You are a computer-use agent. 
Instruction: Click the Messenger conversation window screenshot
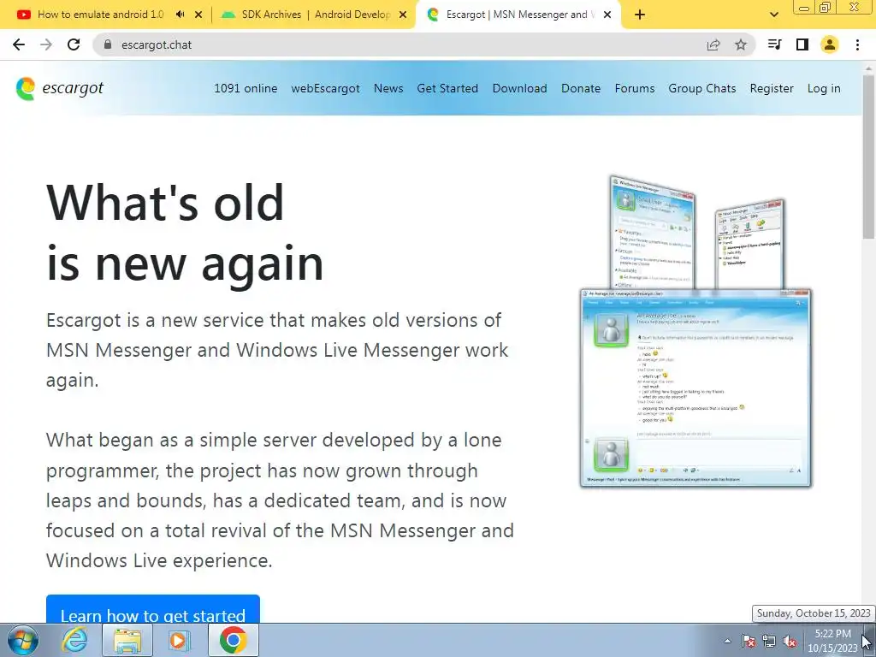pos(695,388)
